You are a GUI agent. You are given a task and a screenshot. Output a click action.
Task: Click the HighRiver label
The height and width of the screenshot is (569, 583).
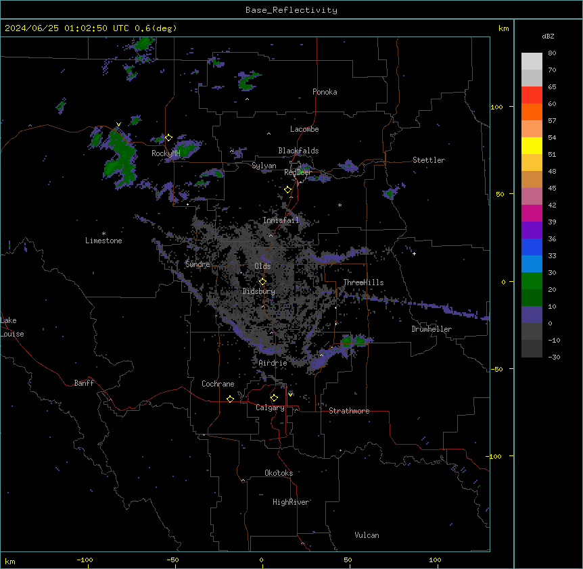coord(290,502)
